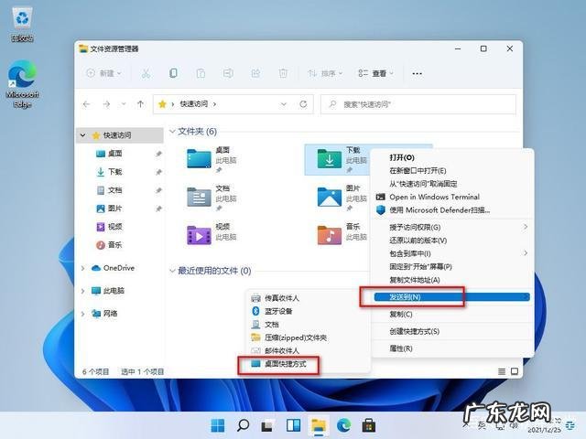586x439 pixels.
Task: Click 固定到"开始"屏幕(P) menu item
Action: 451,266
